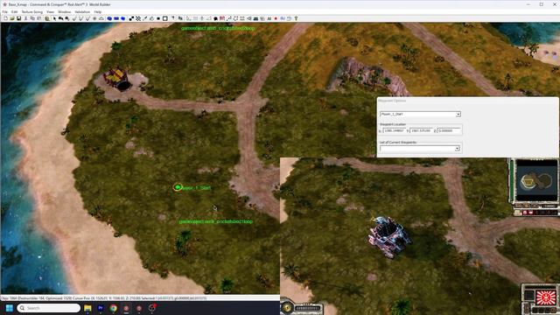Click the red dot toolbar icon
The width and height of the screenshot is (560, 315).
pyautogui.click(x=276, y=18)
